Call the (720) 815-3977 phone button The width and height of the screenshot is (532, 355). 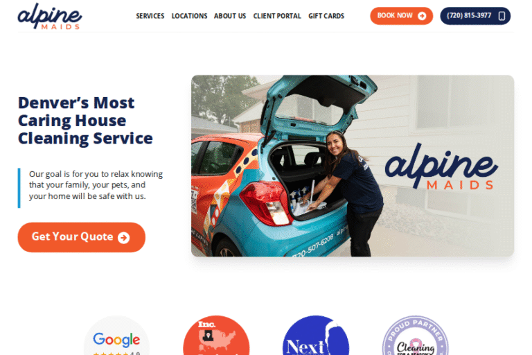coord(475,16)
